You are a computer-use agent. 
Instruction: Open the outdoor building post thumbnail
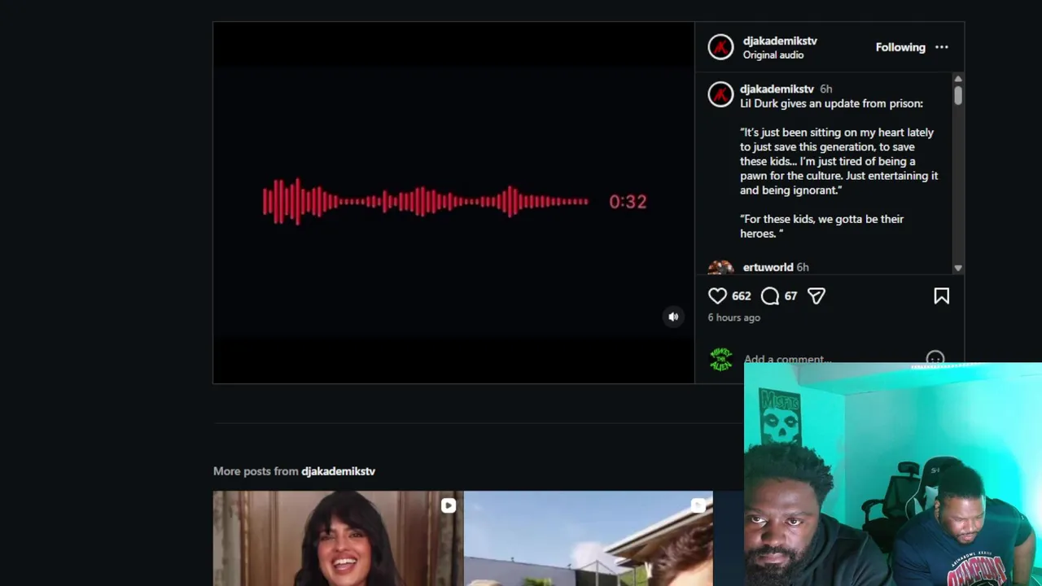588,538
